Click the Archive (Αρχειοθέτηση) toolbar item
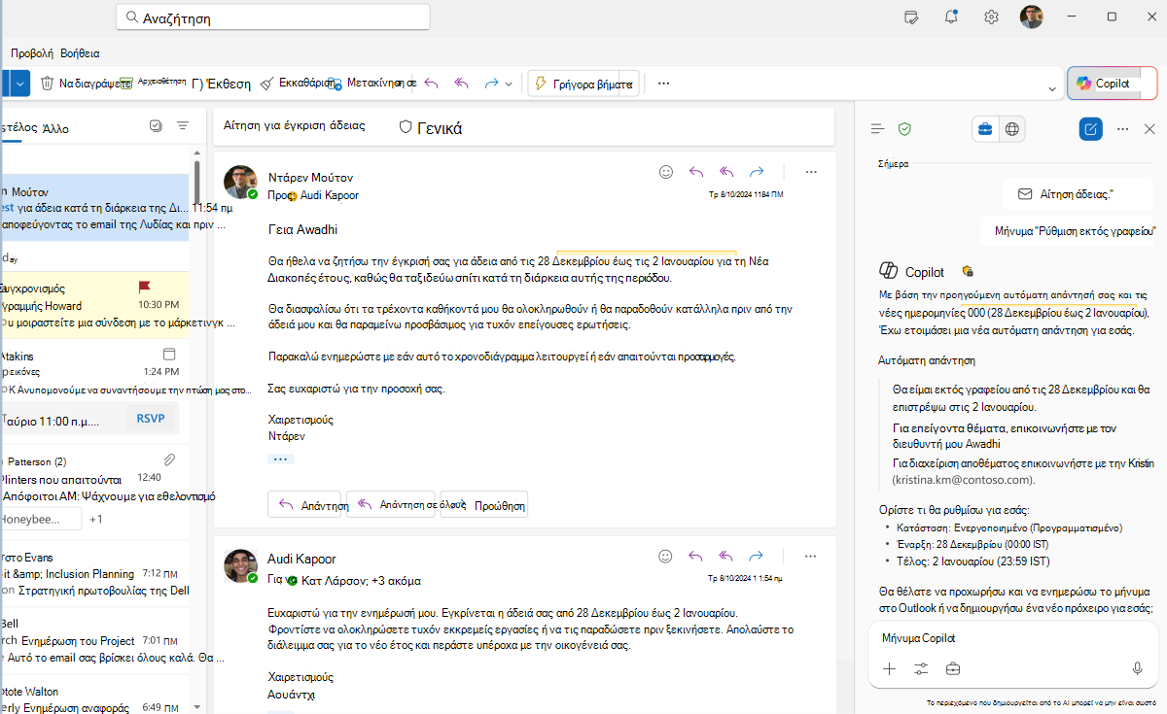The height and width of the screenshot is (714, 1167). pyautogui.click(x=154, y=84)
